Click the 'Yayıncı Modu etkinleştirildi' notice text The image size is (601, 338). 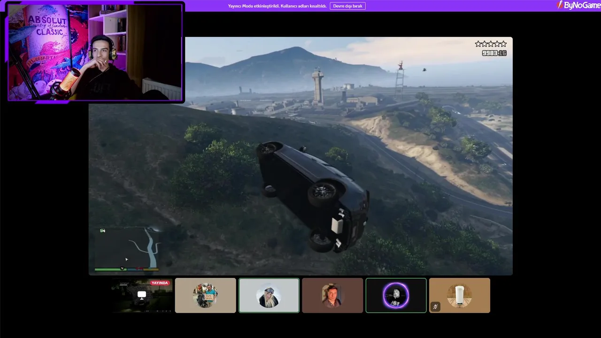[277, 6]
